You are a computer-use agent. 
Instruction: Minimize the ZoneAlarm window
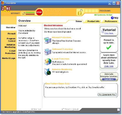110,3
